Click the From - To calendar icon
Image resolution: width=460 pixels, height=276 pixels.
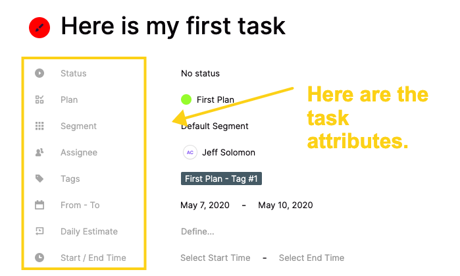[x=39, y=205]
